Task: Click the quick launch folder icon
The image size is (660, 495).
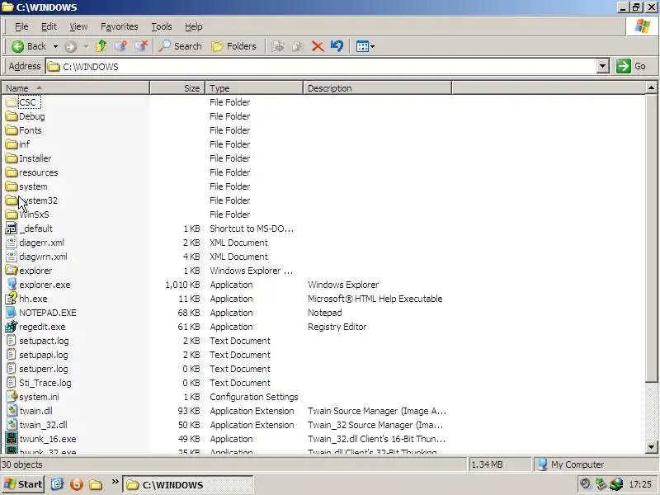Action: (x=96, y=484)
